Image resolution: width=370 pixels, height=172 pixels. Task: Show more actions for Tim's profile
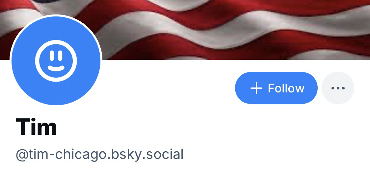click(x=338, y=88)
